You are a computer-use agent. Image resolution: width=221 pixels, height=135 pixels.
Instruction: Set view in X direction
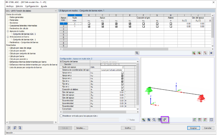[x=195, y=120]
